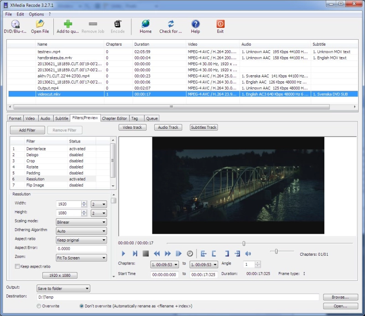Open the Edit menu
The image size is (365, 316).
click(20, 14)
